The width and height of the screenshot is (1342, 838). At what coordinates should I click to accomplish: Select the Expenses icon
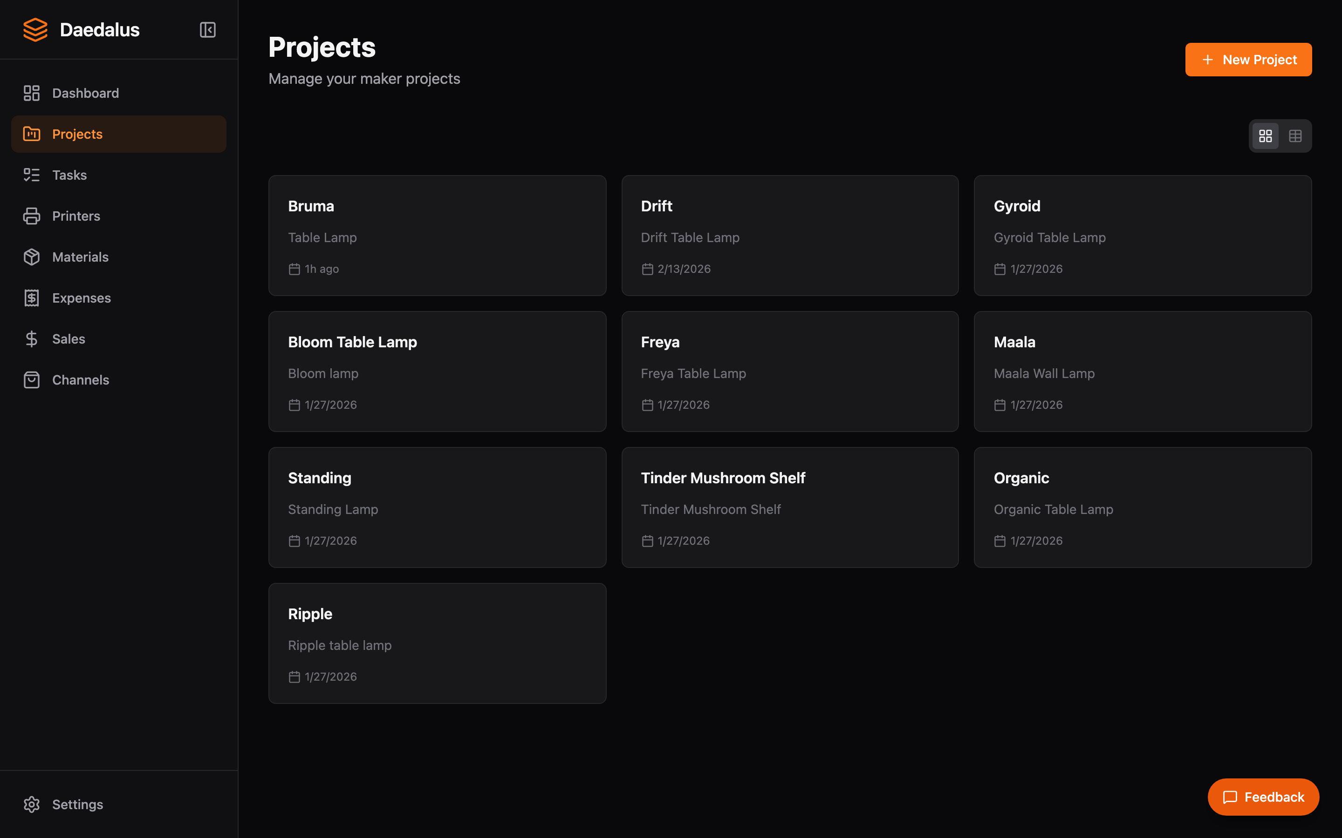pyautogui.click(x=32, y=297)
